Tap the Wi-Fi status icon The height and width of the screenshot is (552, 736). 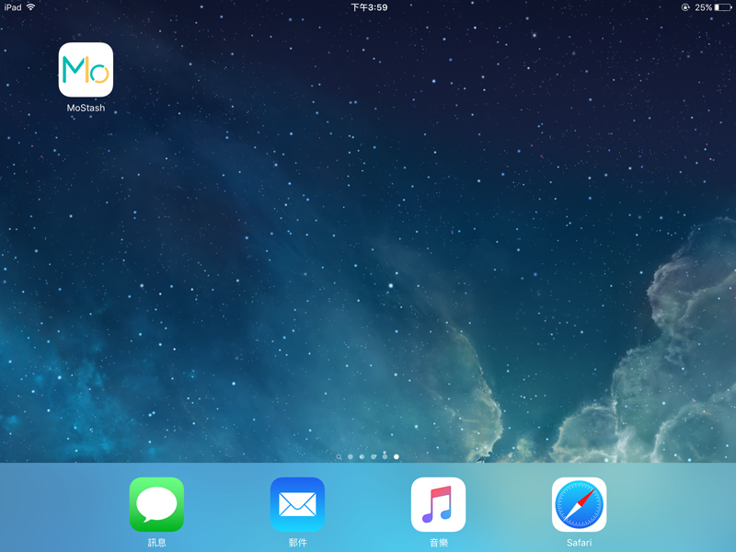point(30,7)
